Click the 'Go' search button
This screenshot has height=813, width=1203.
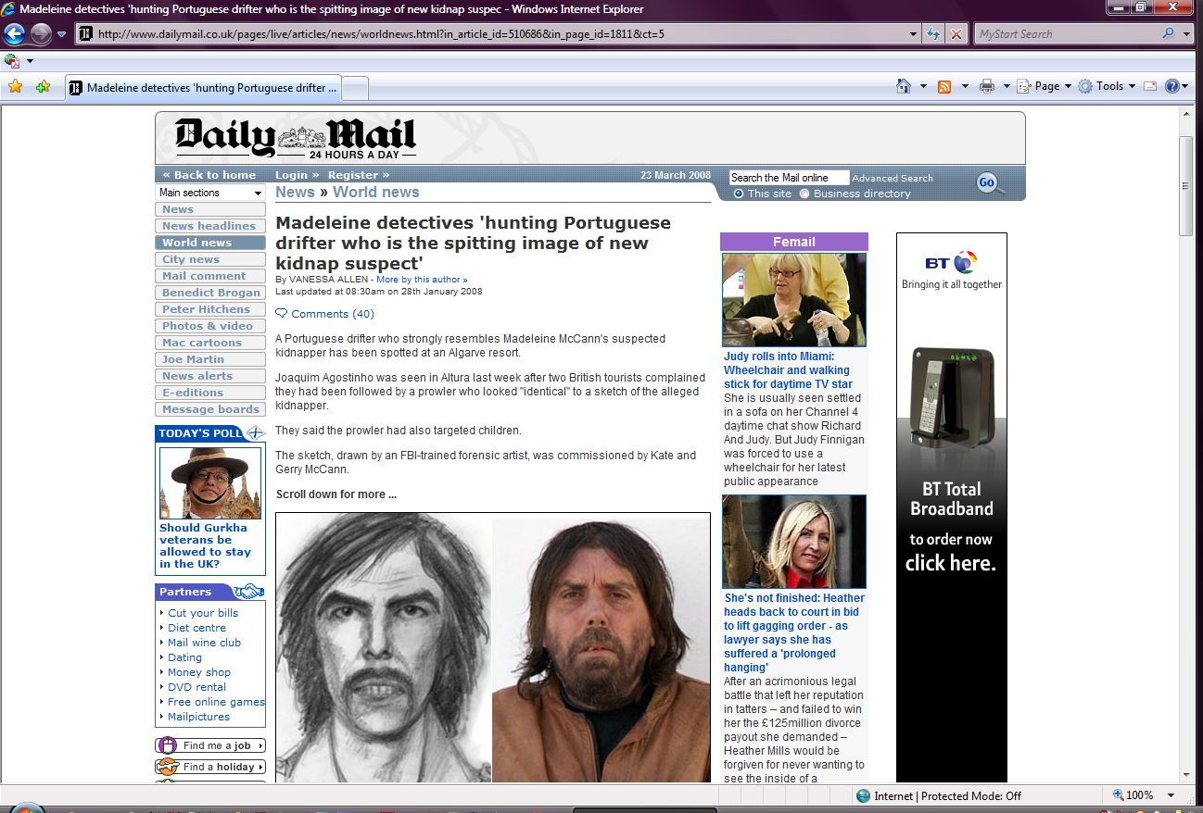click(986, 182)
